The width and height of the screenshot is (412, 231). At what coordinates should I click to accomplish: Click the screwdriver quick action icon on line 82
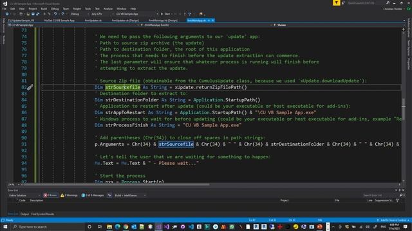(x=30, y=87)
